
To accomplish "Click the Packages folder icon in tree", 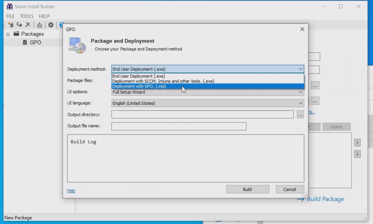I will click(x=16, y=34).
